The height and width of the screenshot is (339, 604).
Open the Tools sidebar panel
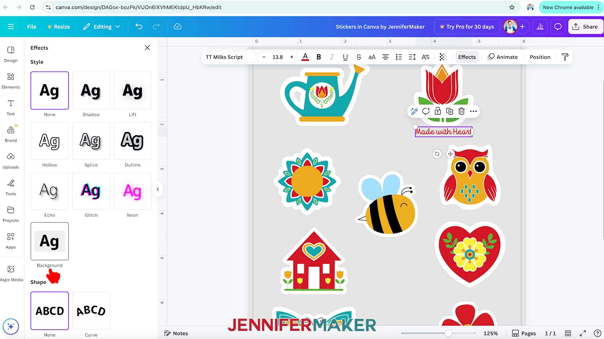[11, 187]
